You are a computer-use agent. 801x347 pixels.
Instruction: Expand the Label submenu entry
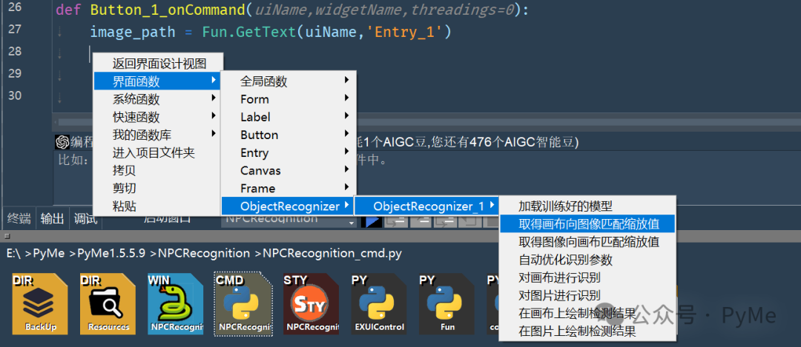(x=289, y=117)
